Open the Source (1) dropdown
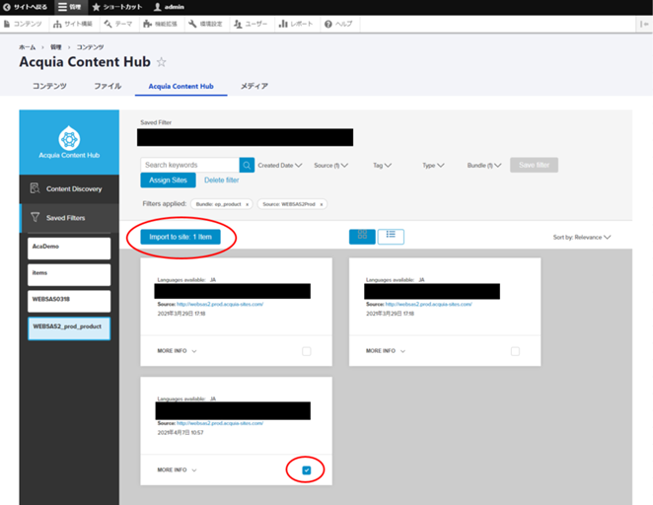653x505 pixels. (x=331, y=166)
